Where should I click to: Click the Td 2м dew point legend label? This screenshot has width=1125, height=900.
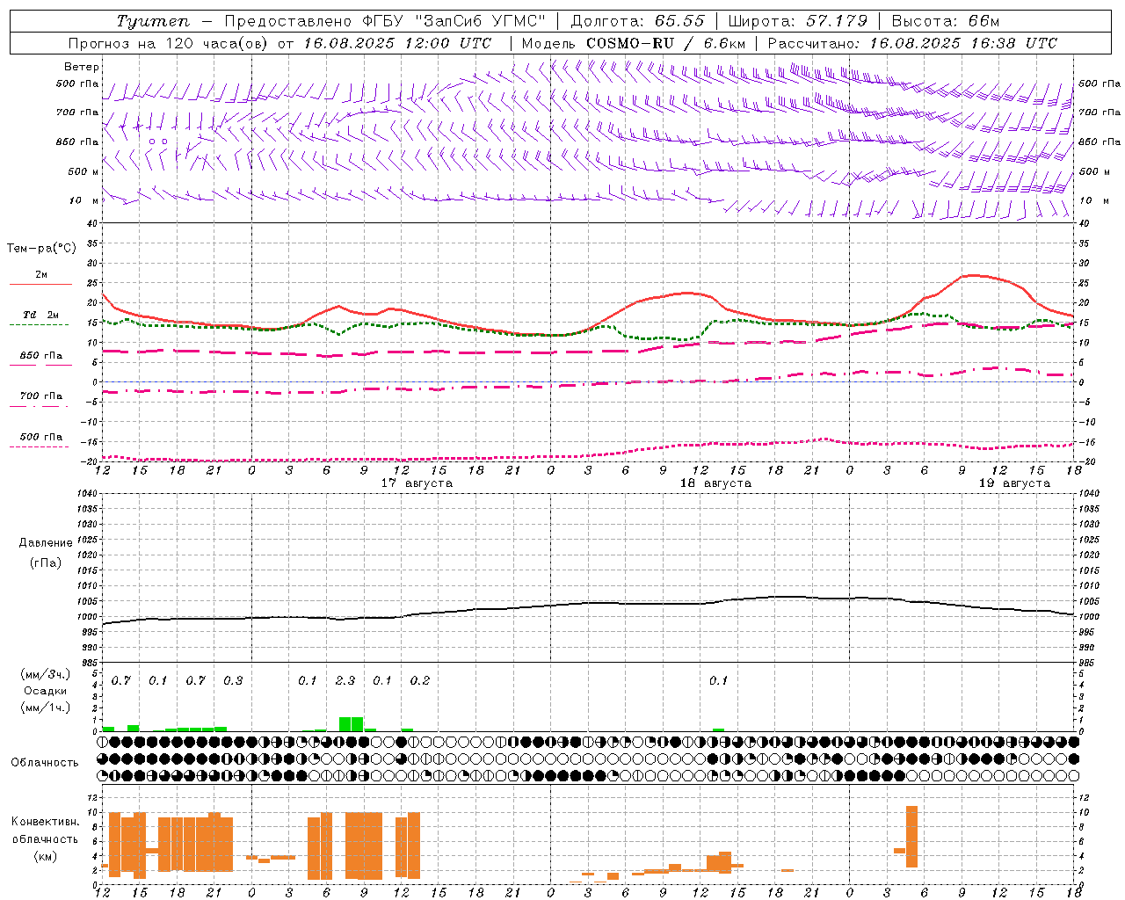[x=40, y=315]
